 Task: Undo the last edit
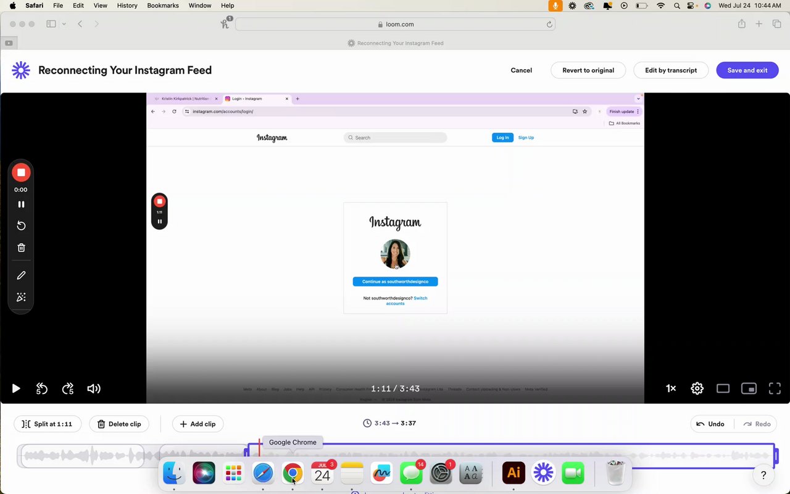pos(710,424)
